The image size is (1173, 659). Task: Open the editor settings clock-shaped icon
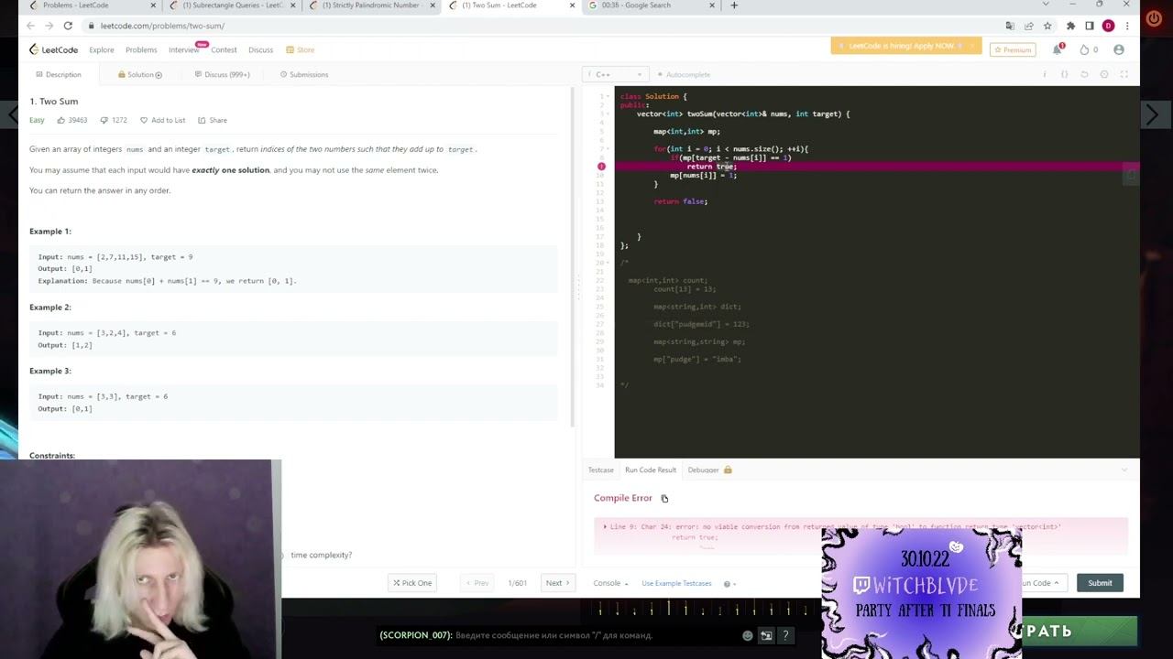coord(1104,74)
